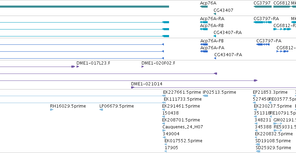Select EST EK227661.5prime label
The height and width of the screenshot is (153, 296).
pos(182,92)
